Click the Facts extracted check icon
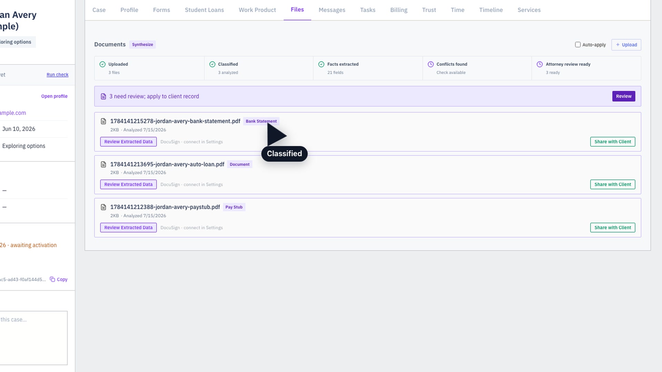This screenshot has width=662, height=372. point(321,64)
